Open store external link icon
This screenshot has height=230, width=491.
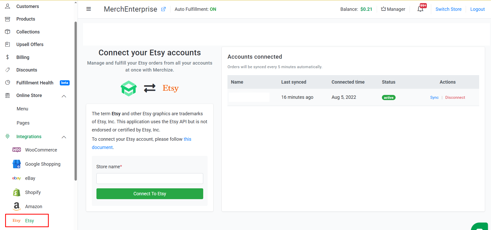[163, 9]
